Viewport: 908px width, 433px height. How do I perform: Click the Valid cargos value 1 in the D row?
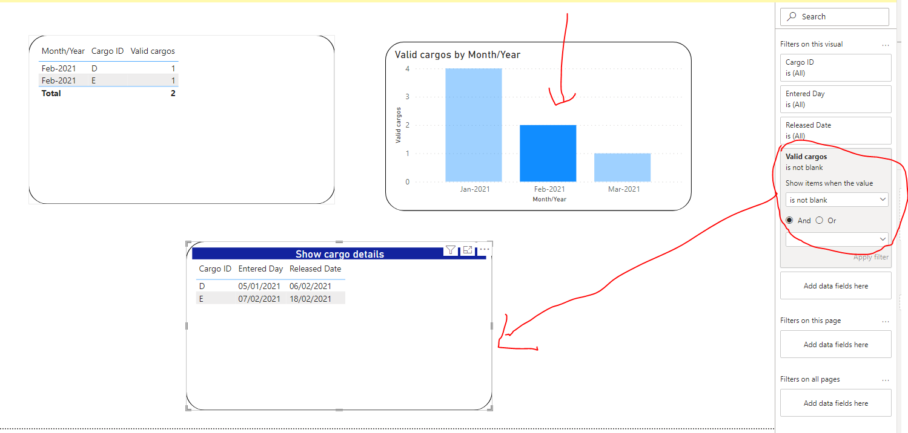(x=173, y=68)
